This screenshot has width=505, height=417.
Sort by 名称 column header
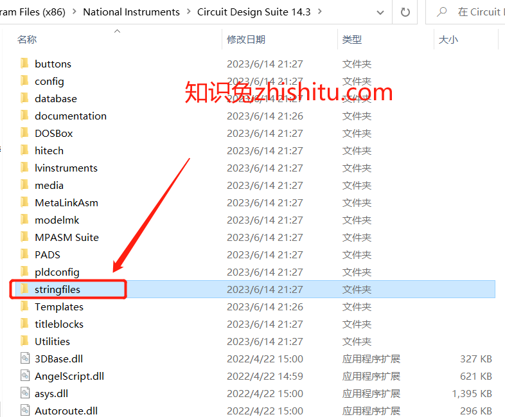27,39
